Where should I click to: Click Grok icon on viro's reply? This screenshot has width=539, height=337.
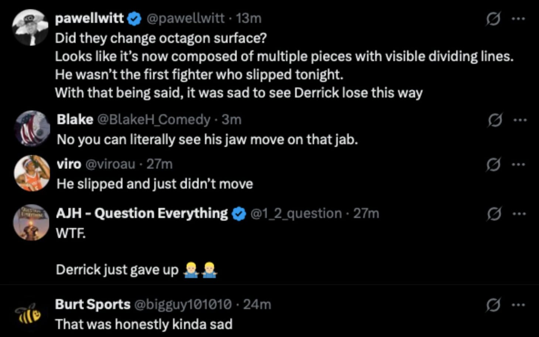494,165
